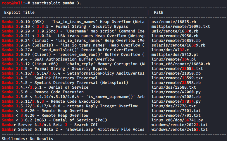Select 'Samba 3.0.21 < 3.0.24 - LSA trans names' title
Viewport: 227px width, 141px height.
coord(73,36)
